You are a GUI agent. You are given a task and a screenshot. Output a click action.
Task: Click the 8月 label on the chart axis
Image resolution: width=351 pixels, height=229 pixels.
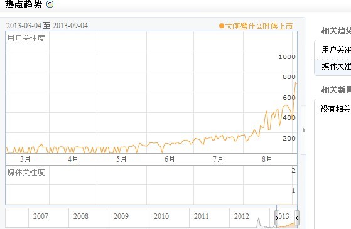click(x=267, y=159)
